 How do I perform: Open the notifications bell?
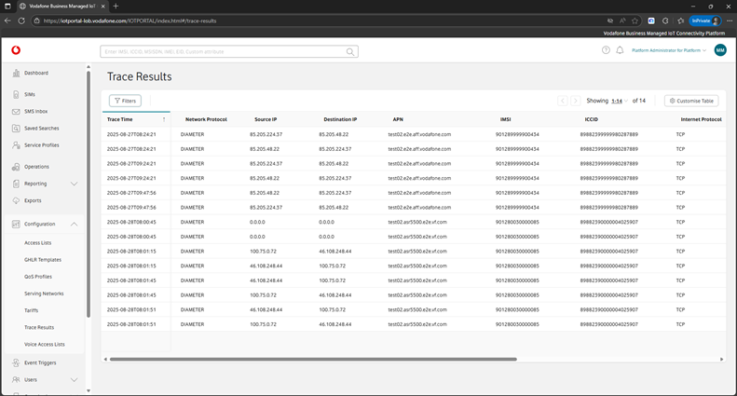pyautogui.click(x=620, y=50)
